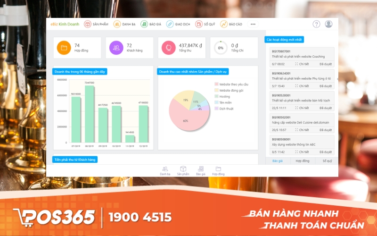
Task: Click the 0% Tổng Chi progress ring
Action: [221, 48]
